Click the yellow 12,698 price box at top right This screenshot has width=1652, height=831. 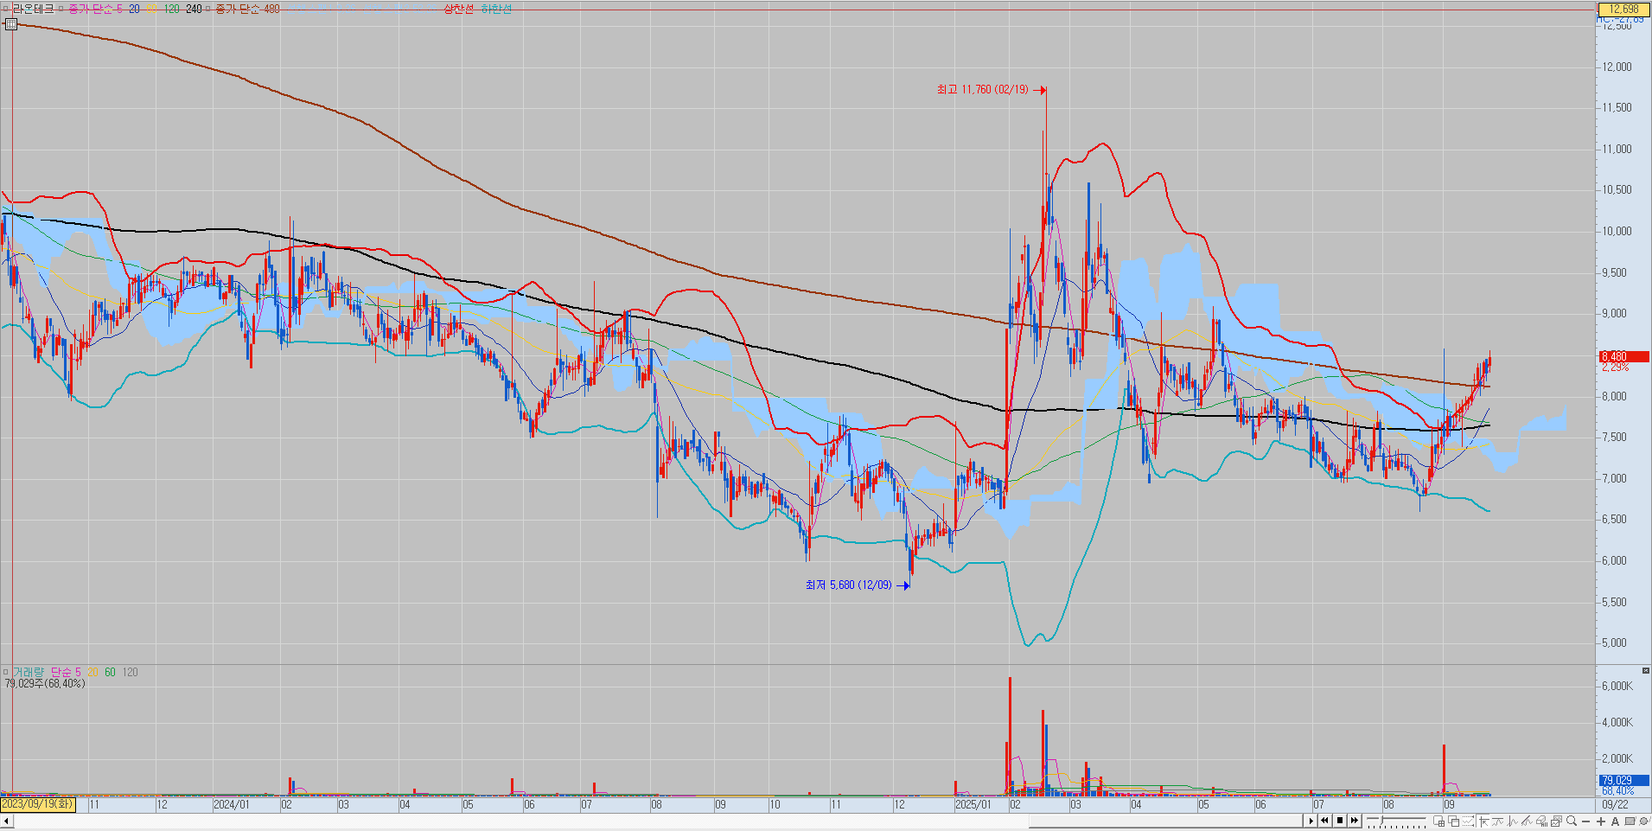pos(1623,9)
